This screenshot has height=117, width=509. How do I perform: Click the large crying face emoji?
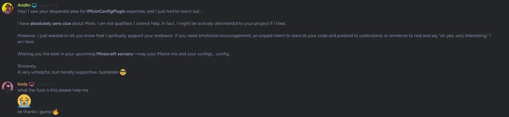pos(24,101)
